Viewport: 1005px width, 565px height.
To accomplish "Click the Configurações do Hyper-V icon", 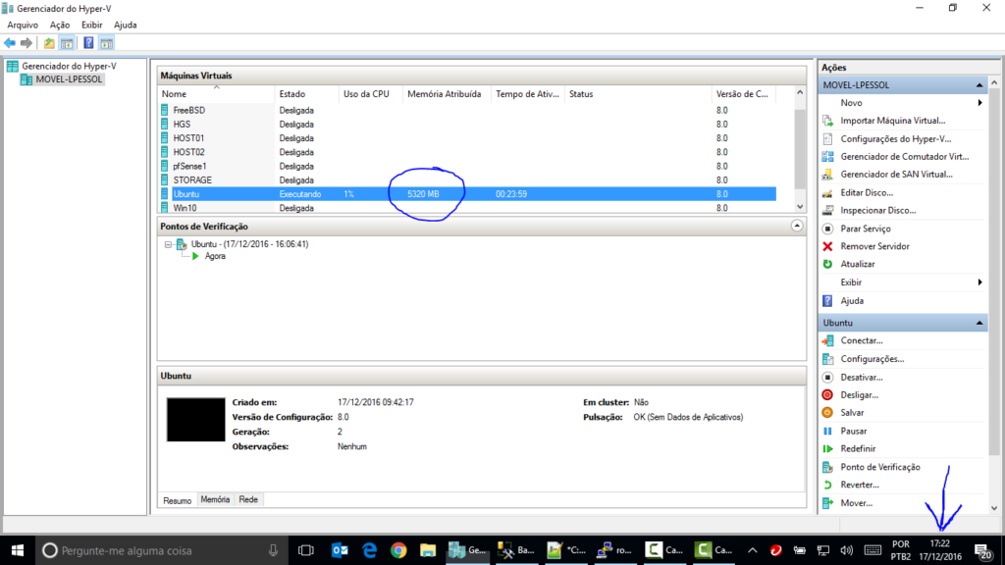I will click(x=827, y=138).
